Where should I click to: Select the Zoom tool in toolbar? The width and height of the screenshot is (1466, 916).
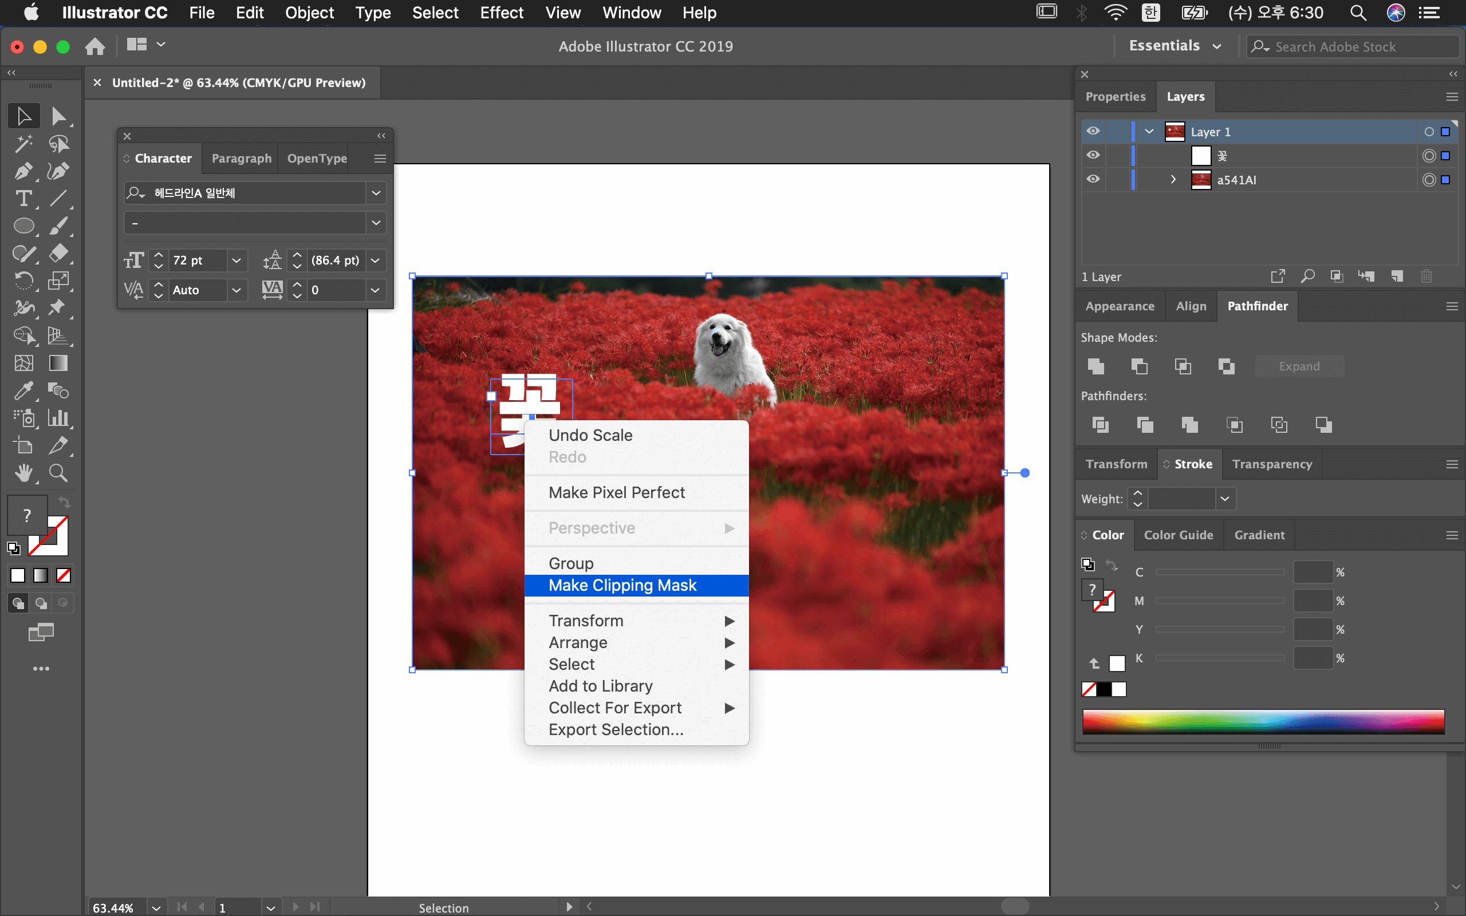tap(58, 472)
